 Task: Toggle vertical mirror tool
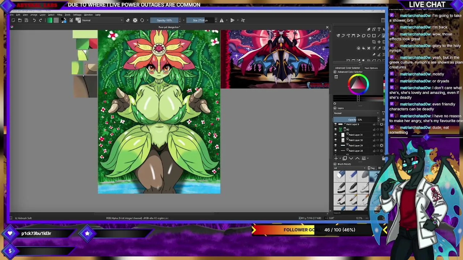(x=233, y=20)
